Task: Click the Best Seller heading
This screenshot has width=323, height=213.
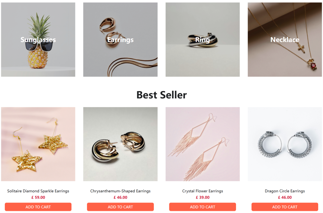Action: pos(161,95)
